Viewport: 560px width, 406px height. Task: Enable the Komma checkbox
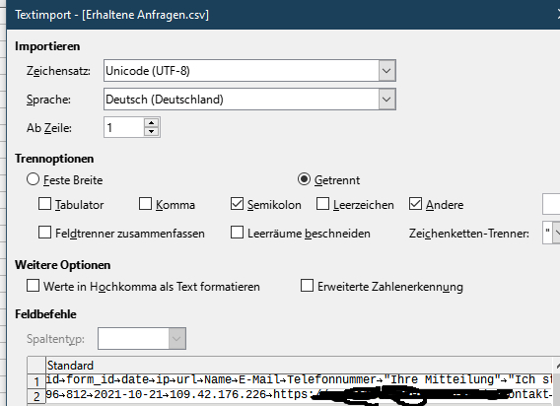click(x=145, y=204)
